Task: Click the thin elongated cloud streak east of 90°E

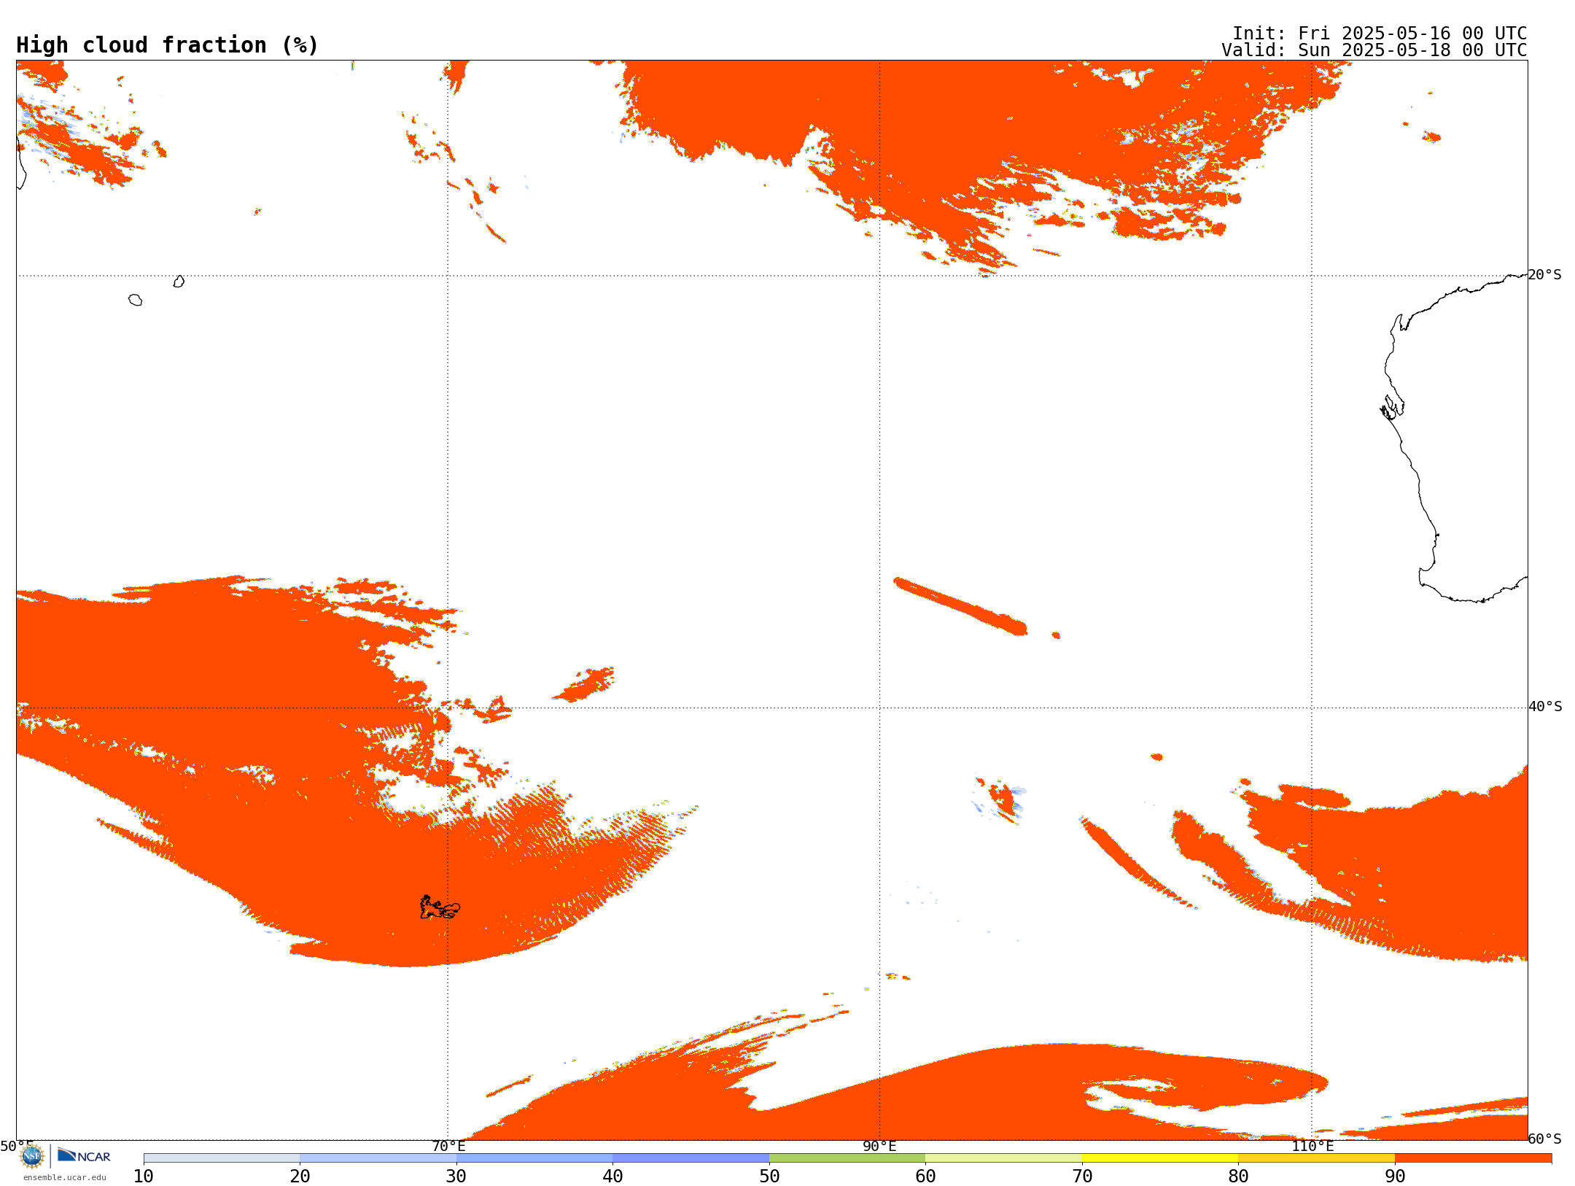Action: click(x=960, y=606)
